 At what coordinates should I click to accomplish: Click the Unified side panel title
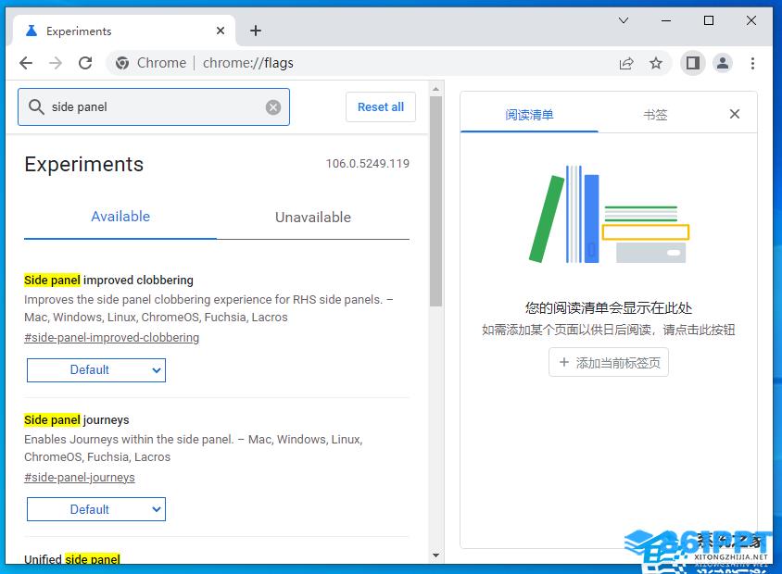(x=72, y=559)
